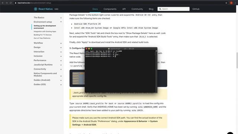Image resolution: width=238 pixels, height=134 pixels.
Task: Collapse the Environment setup section
Action: pyautogui.click(x=48, y=22)
